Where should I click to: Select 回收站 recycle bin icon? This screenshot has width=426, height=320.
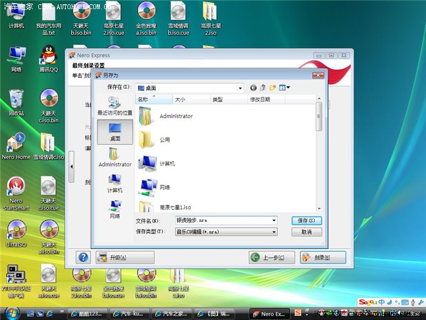pyautogui.click(x=16, y=103)
